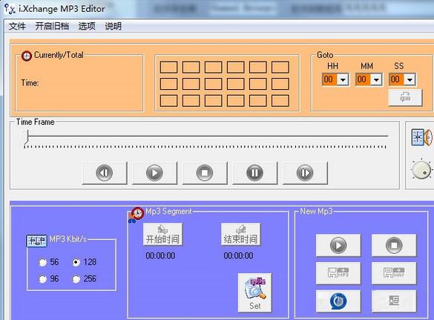This screenshot has height=320, width=434.
Task: Click the MP3 Kbit/s group icon
Action: tap(36, 241)
